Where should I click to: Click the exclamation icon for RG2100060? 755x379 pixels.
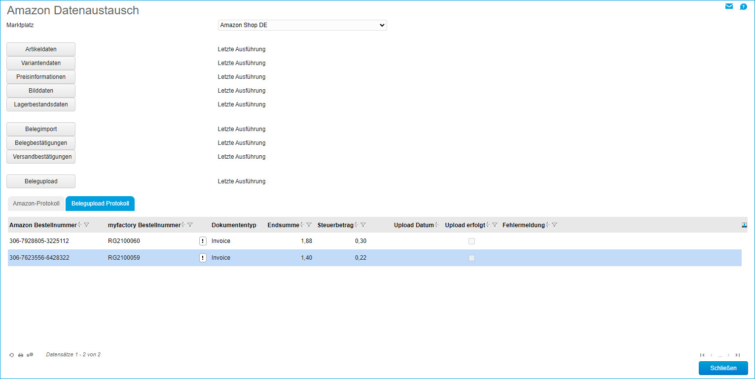pos(203,241)
